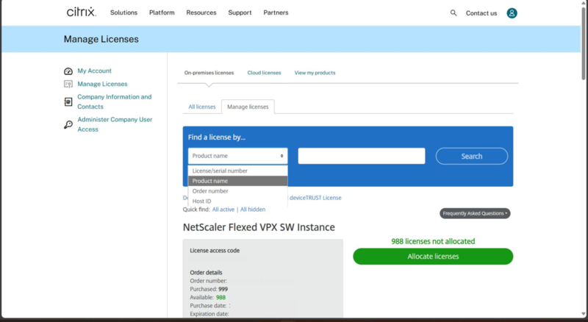The height and width of the screenshot is (322, 588).
Task: Click the Manage Licenses sidebar icon
Action: (x=68, y=84)
